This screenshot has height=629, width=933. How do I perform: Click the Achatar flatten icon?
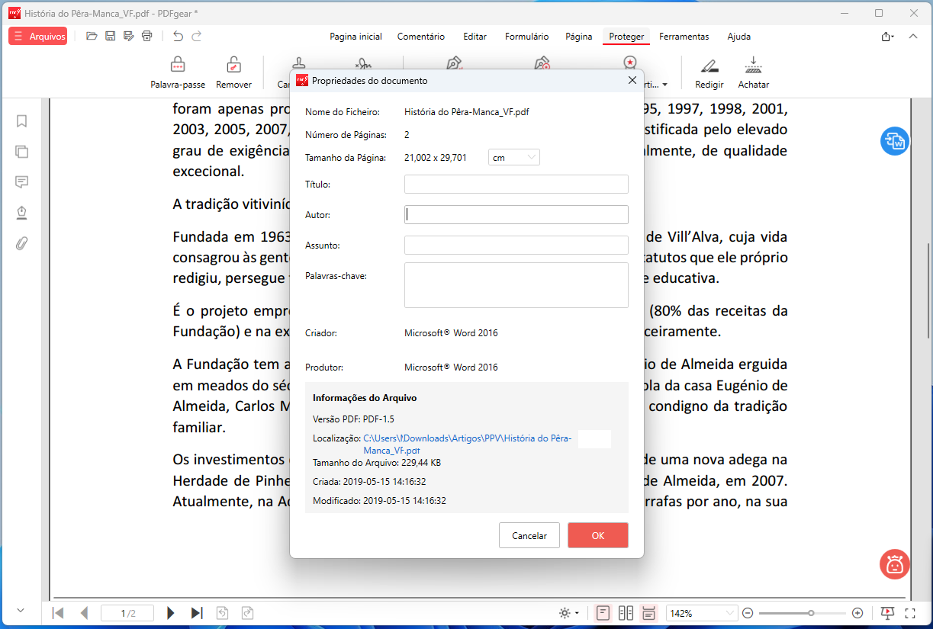click(x=753, y=66)
